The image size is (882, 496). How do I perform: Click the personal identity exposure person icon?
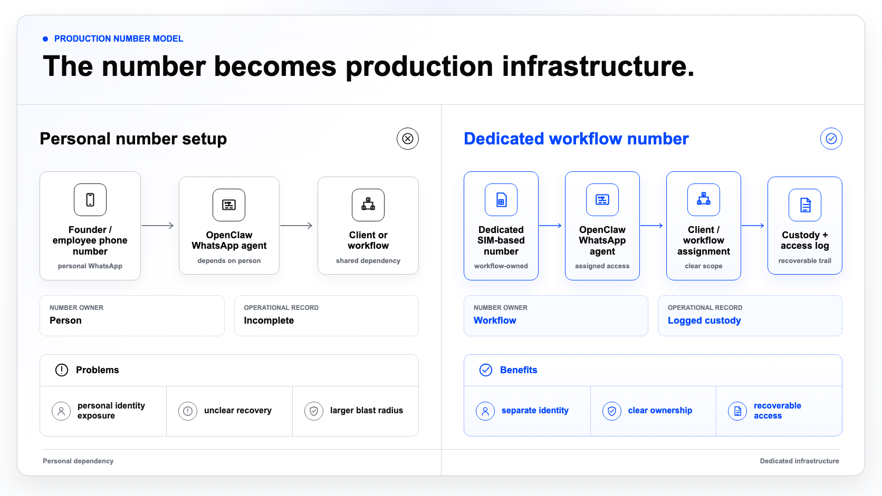61,411
